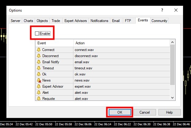Click the muted bell icon for News
The width and height of the screenshot is (191, 128).
[x=39, y=80]
